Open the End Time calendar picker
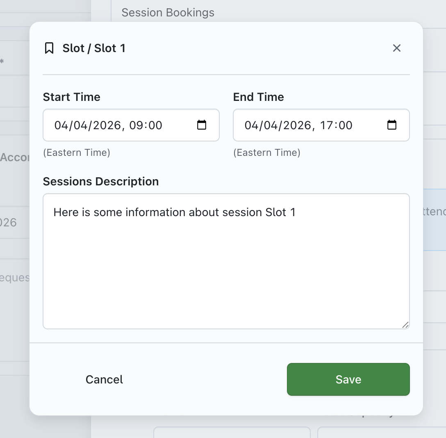This screenshot has width=446, height=438. tap(392, 125)
